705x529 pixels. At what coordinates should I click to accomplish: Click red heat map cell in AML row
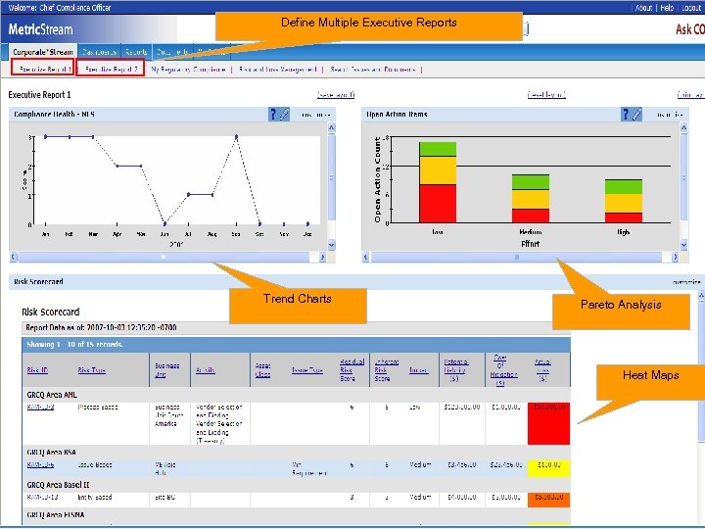coord(548,423)
